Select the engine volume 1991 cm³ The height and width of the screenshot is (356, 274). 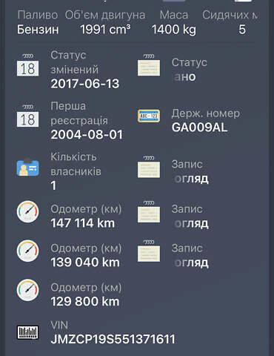point(105,30)
